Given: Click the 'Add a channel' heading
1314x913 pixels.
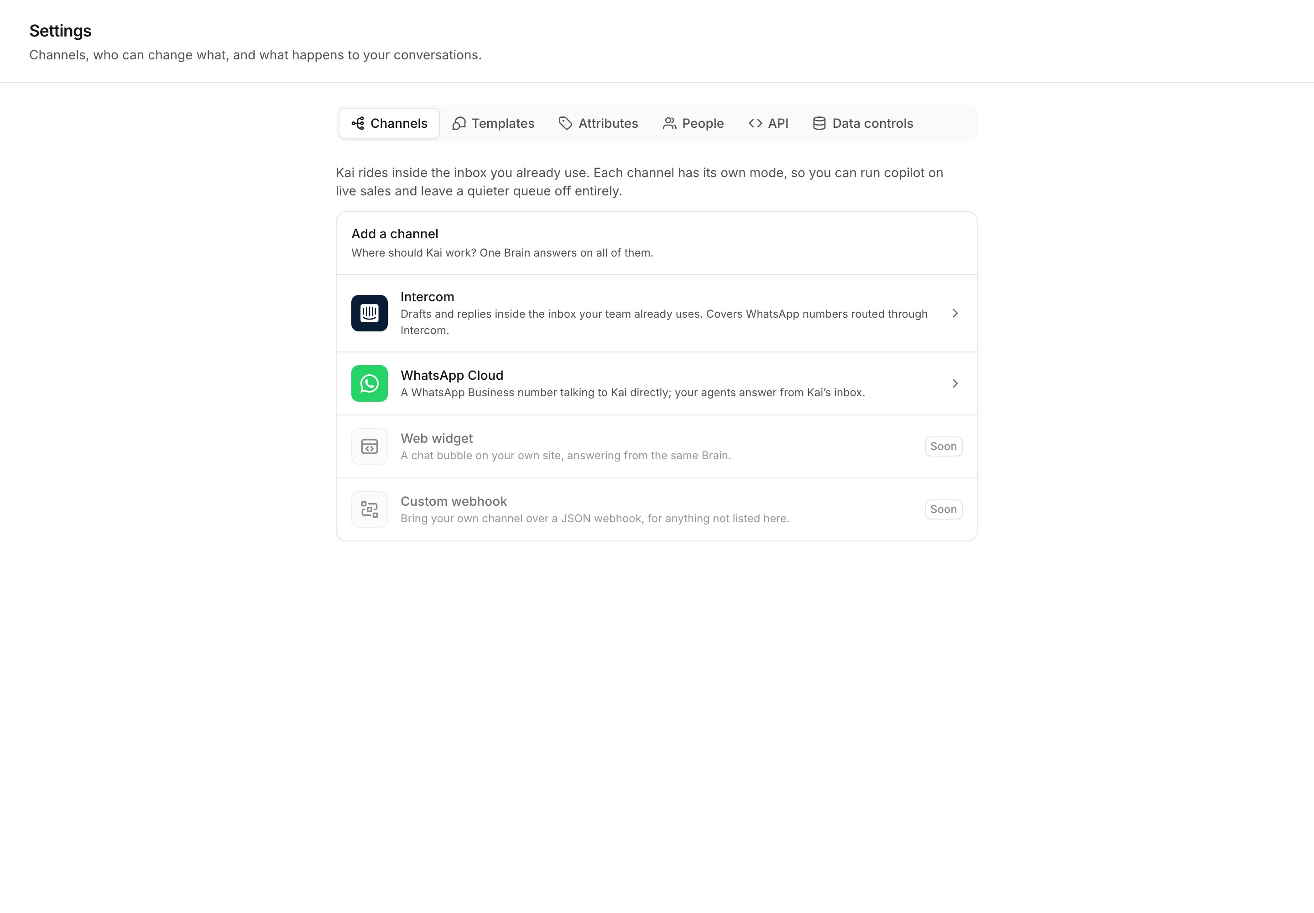Looking at the screenshot, I should point(395,233).
